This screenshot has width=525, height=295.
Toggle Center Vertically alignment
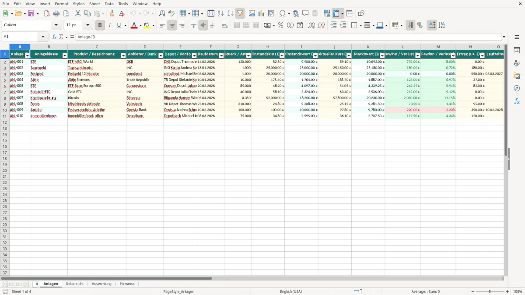[203, 25]
